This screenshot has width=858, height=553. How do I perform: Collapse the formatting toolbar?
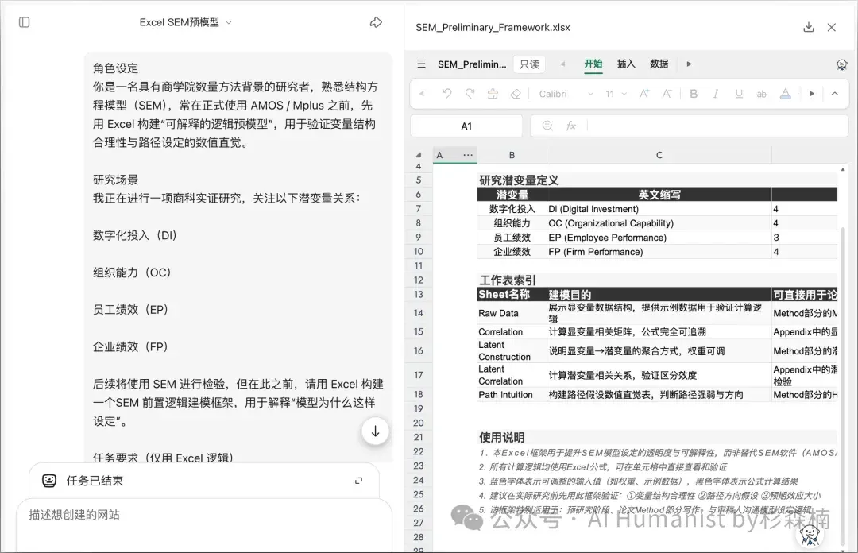click(x=834, y=94)
